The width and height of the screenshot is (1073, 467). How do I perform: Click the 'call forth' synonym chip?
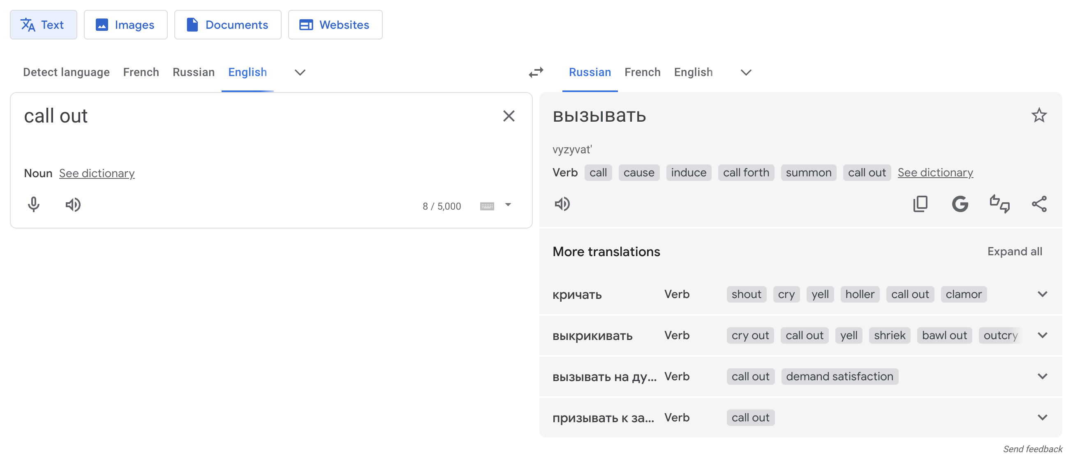746,173
